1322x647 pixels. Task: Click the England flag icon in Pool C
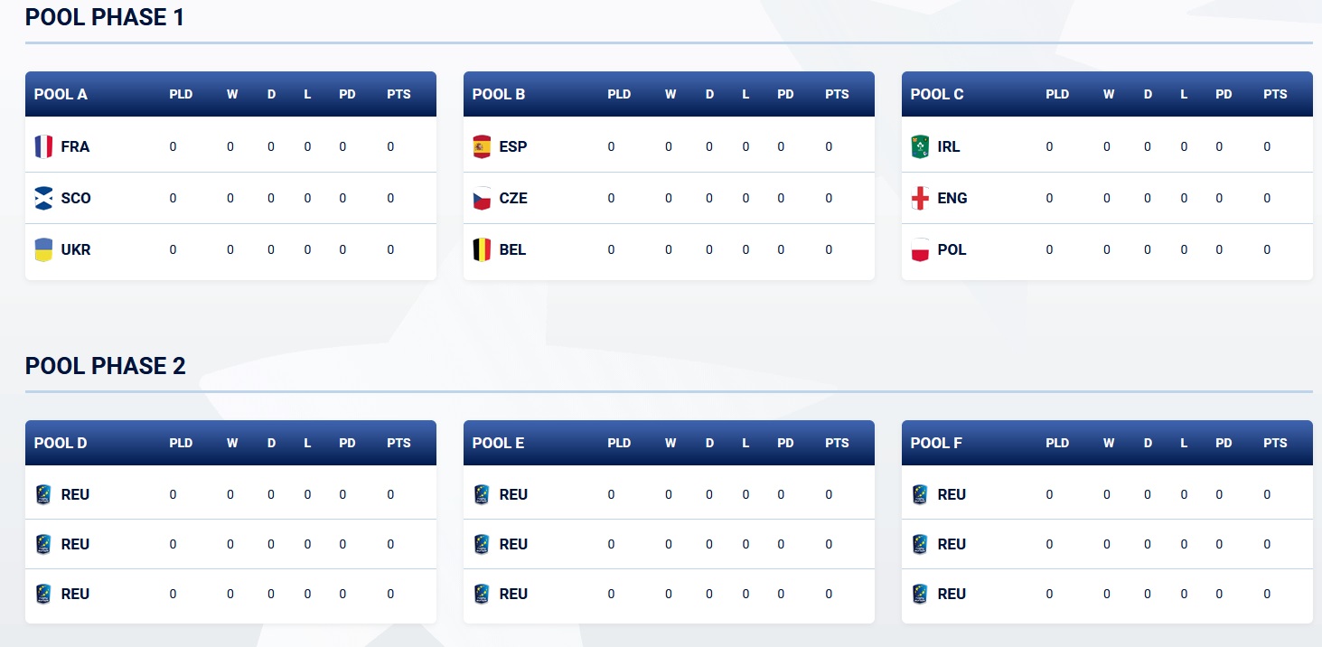coord(920,198)
